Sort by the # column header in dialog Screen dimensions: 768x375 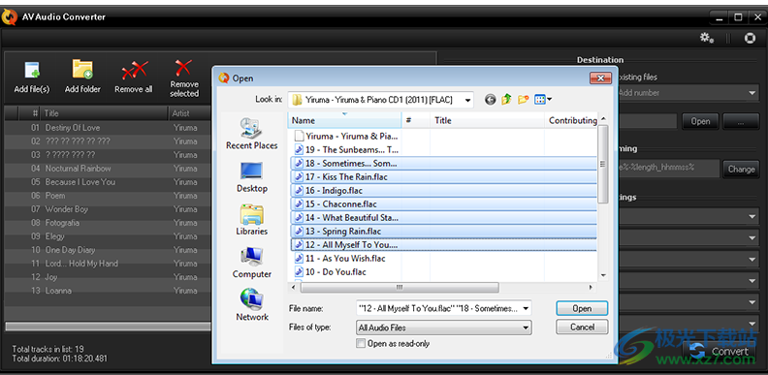tap(416, 120)
